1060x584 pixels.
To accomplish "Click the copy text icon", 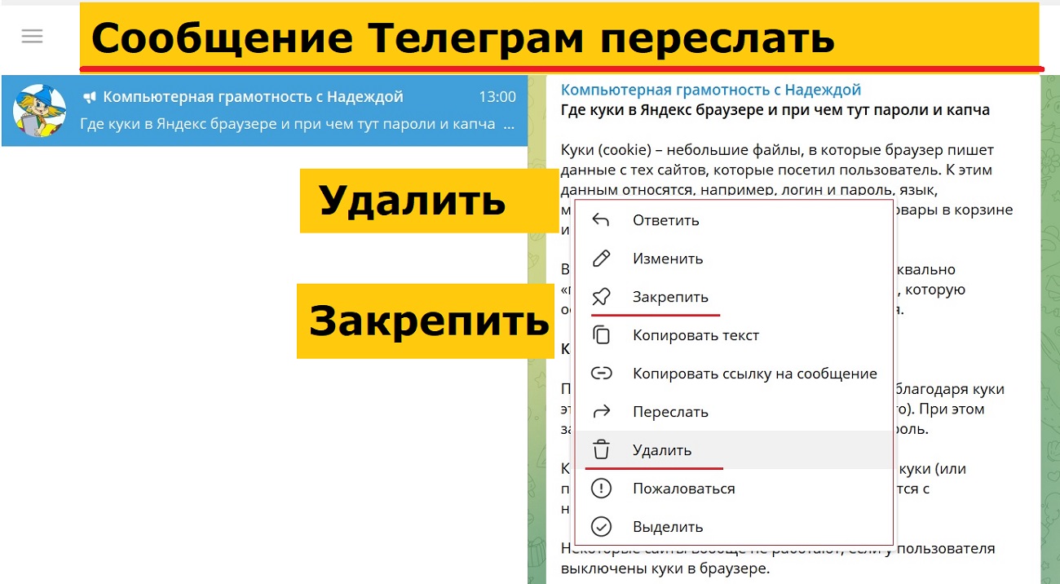I will [x=601, y=335].
